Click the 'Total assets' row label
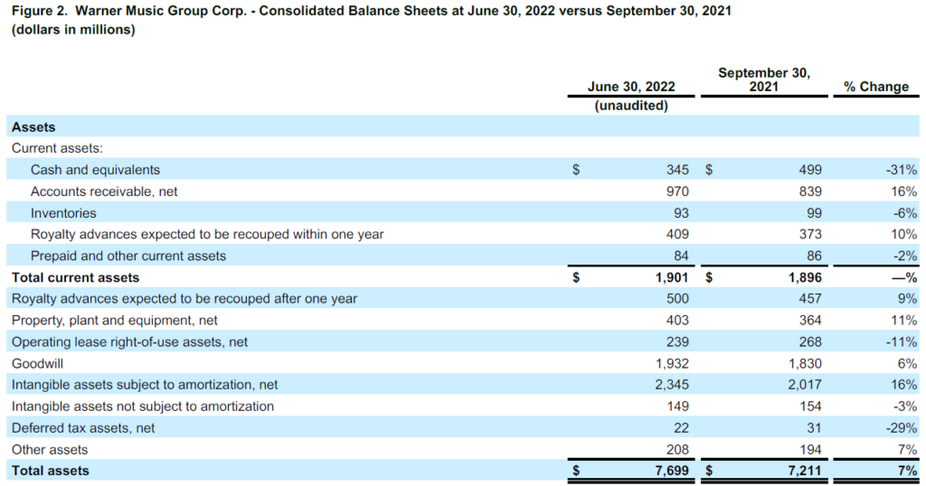The image size is (926, 486). (x=51, y=471)
